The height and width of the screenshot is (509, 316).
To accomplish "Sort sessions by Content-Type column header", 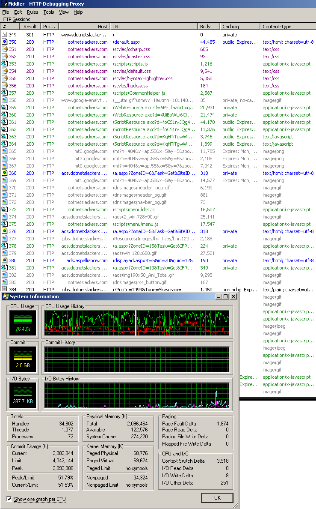I will (288, 26).
